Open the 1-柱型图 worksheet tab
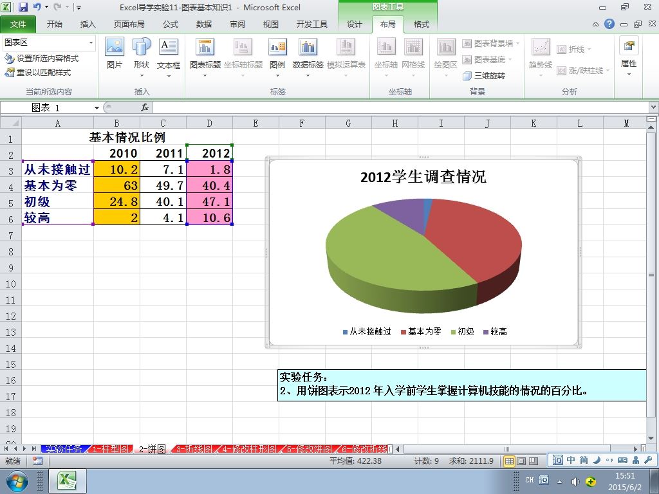The image size is (659, 494). point(111,448)
